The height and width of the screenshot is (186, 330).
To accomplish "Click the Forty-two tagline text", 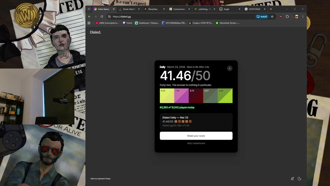I will (186, 85).
